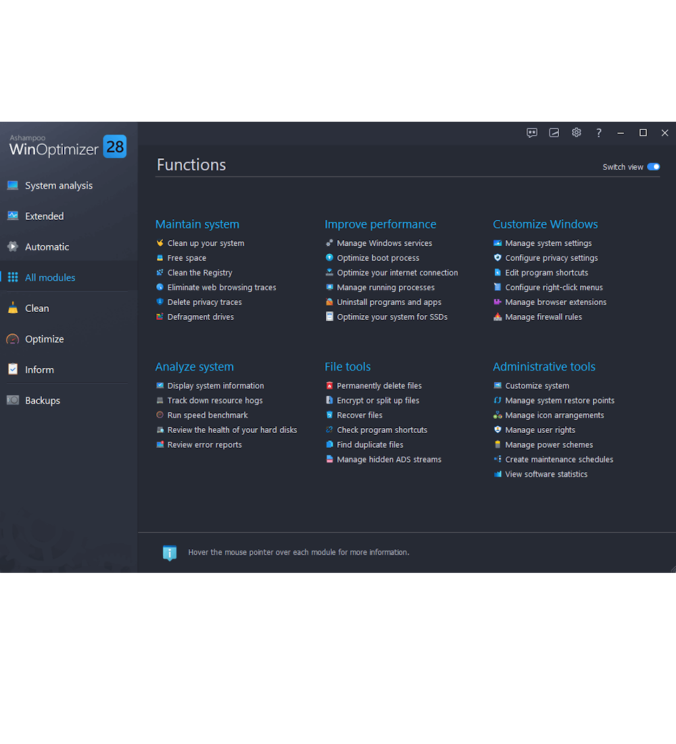
Task: Open the Inform sidebar item
Action: coord(39,370)
